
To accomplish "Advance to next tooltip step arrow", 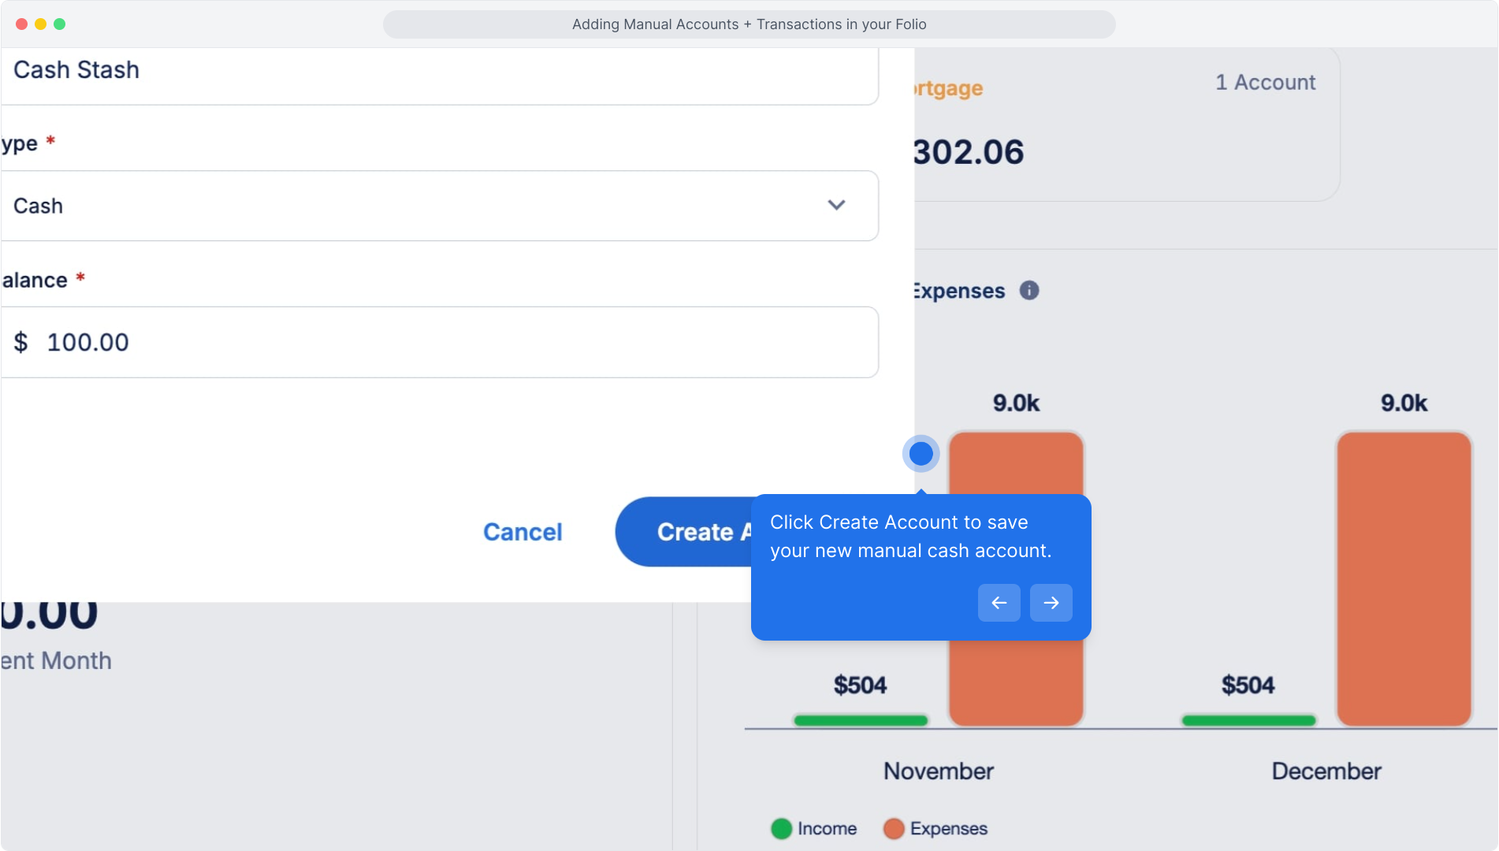I will (x=1051, y=603).
